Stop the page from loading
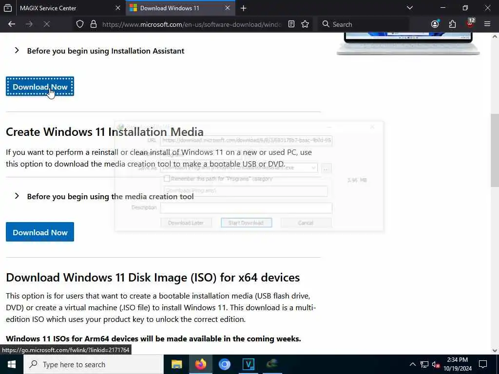Viewport: 499px width, 374px height. click(x=46, y=24)
